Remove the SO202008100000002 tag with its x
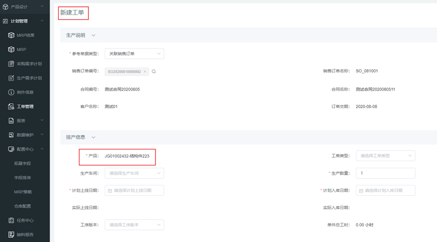437x242 pixels. coord(145,72)
